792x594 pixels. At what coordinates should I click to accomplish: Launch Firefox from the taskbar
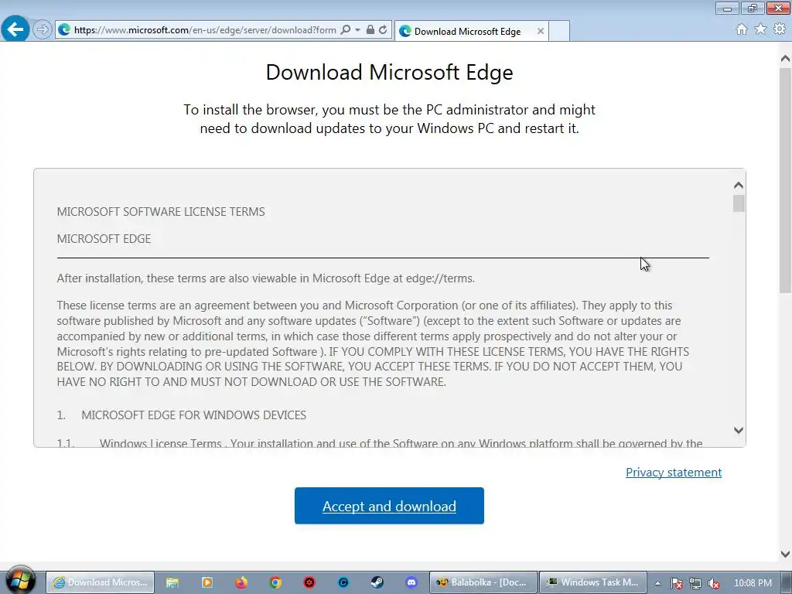click(x=241, y=582)
